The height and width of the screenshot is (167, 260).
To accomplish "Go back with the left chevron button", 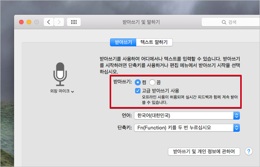I will (49, 22).
